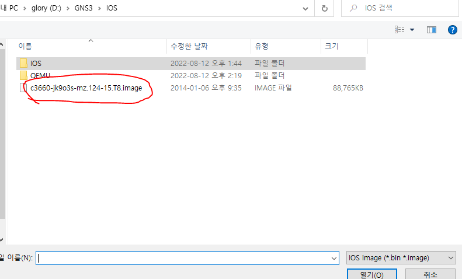Click IOS in the breadcrumb path
Viewport: 462px width, 279px height.
112,8
